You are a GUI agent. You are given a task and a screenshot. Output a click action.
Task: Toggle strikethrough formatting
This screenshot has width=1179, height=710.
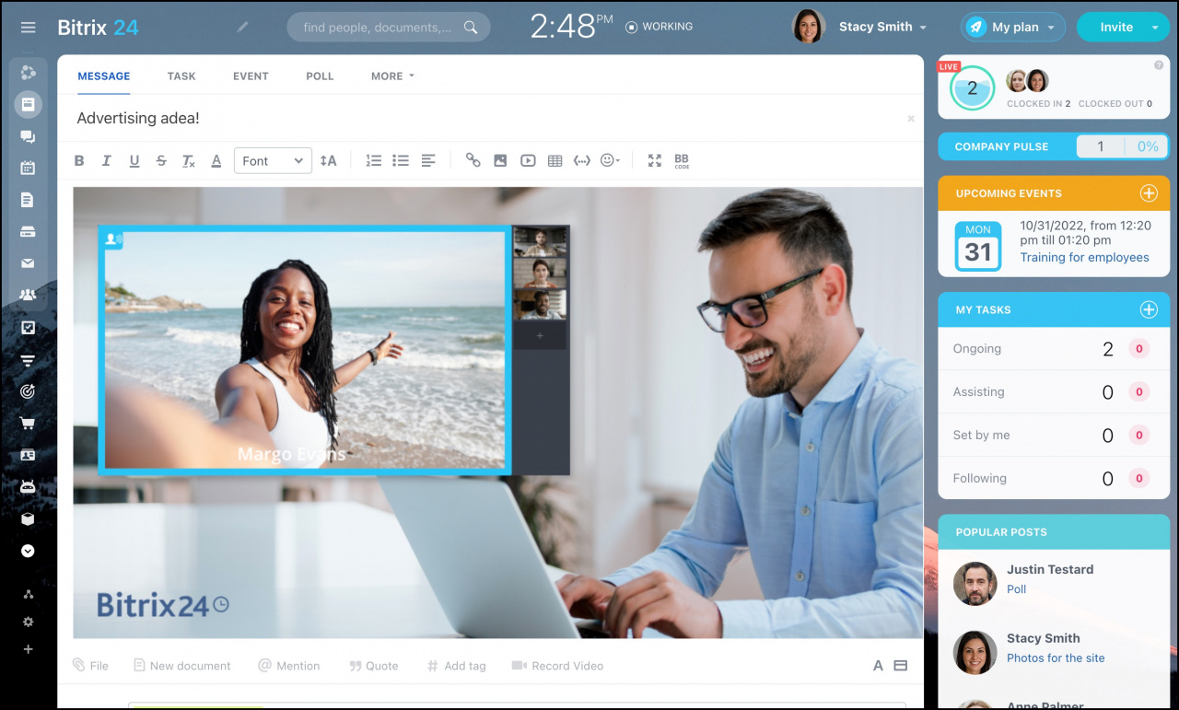pos(161,160)
